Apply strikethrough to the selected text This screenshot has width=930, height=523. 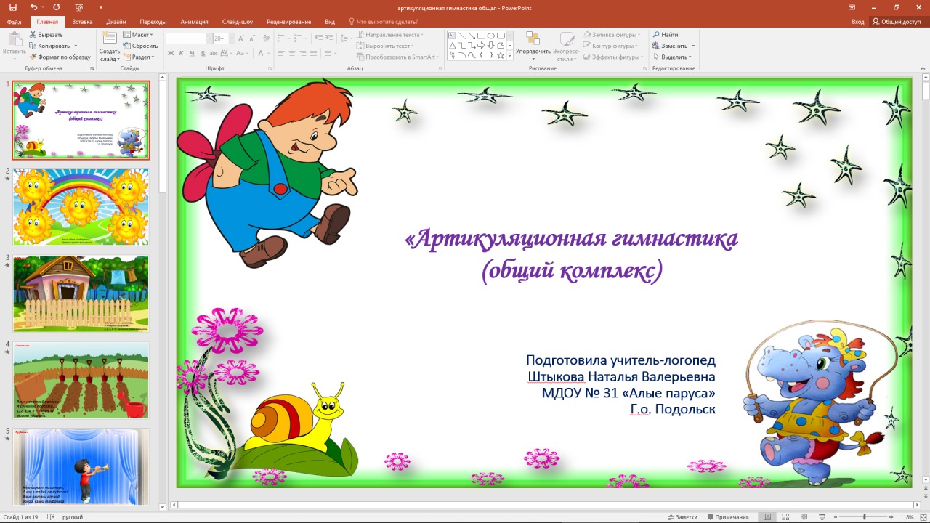click(x=203, y=53)
